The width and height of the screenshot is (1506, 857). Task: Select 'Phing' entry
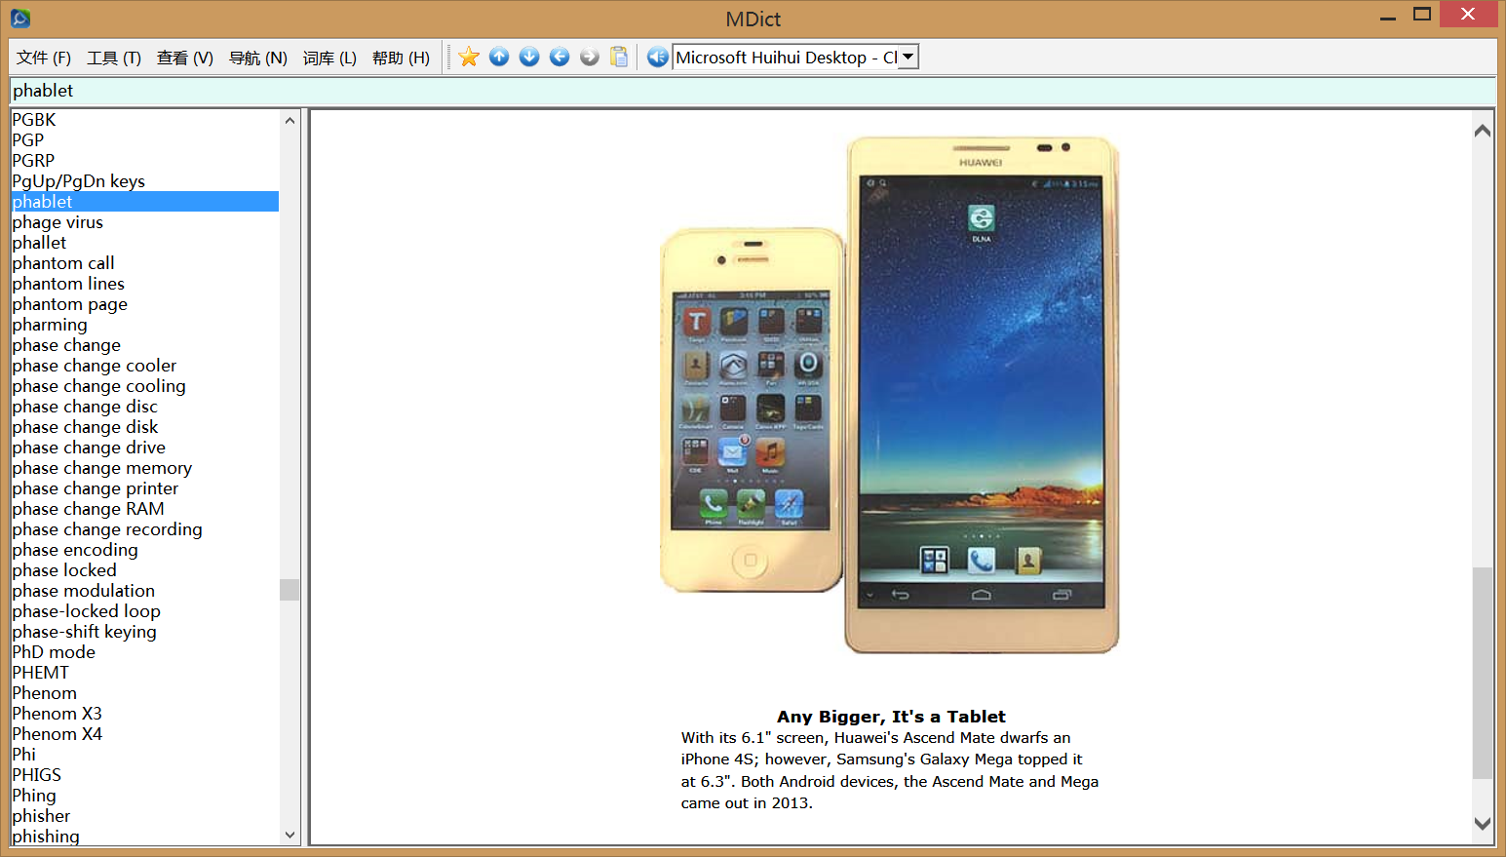tap(34, 796)
